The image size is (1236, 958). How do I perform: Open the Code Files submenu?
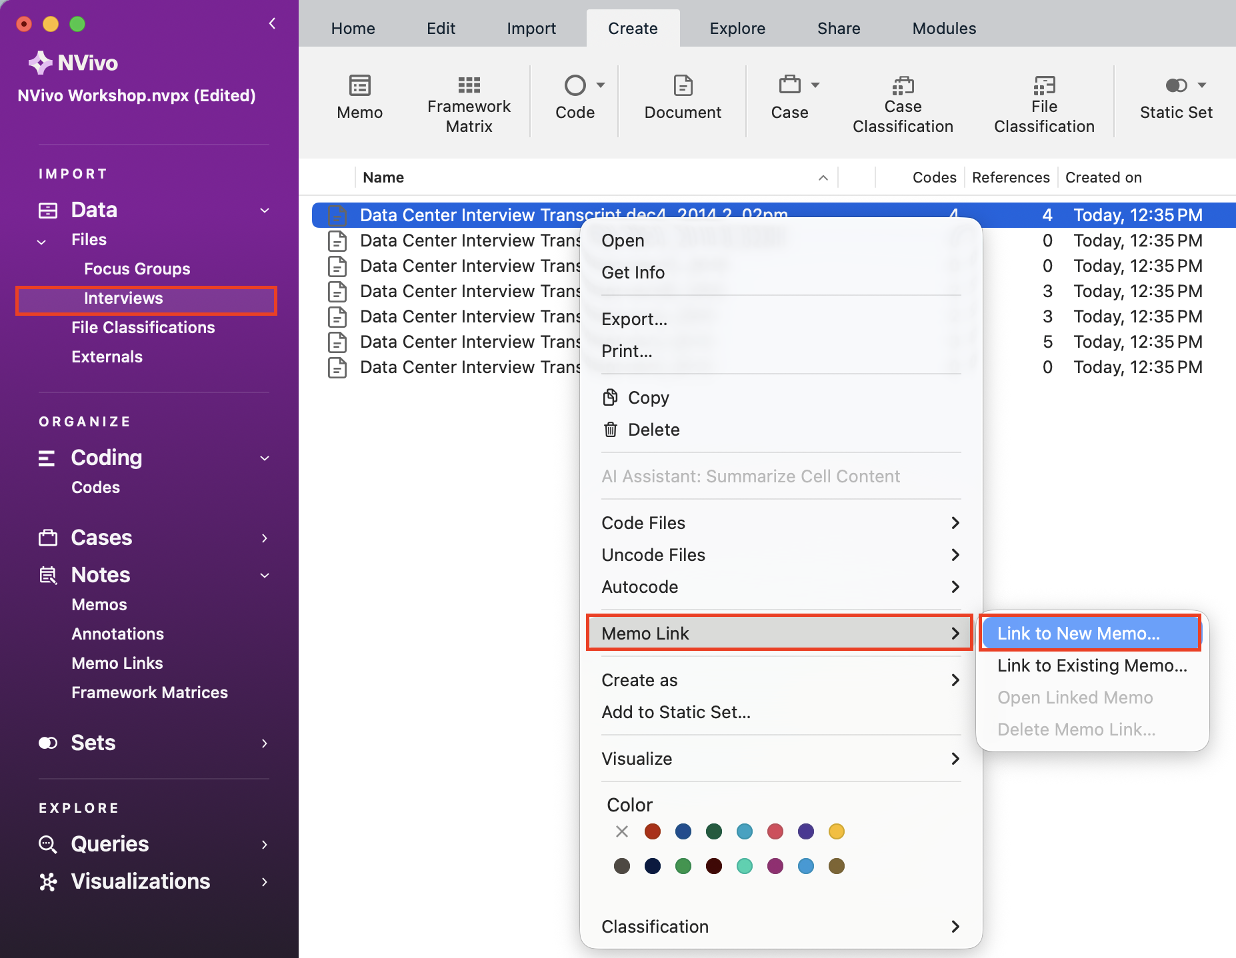[x=781, y=523]
